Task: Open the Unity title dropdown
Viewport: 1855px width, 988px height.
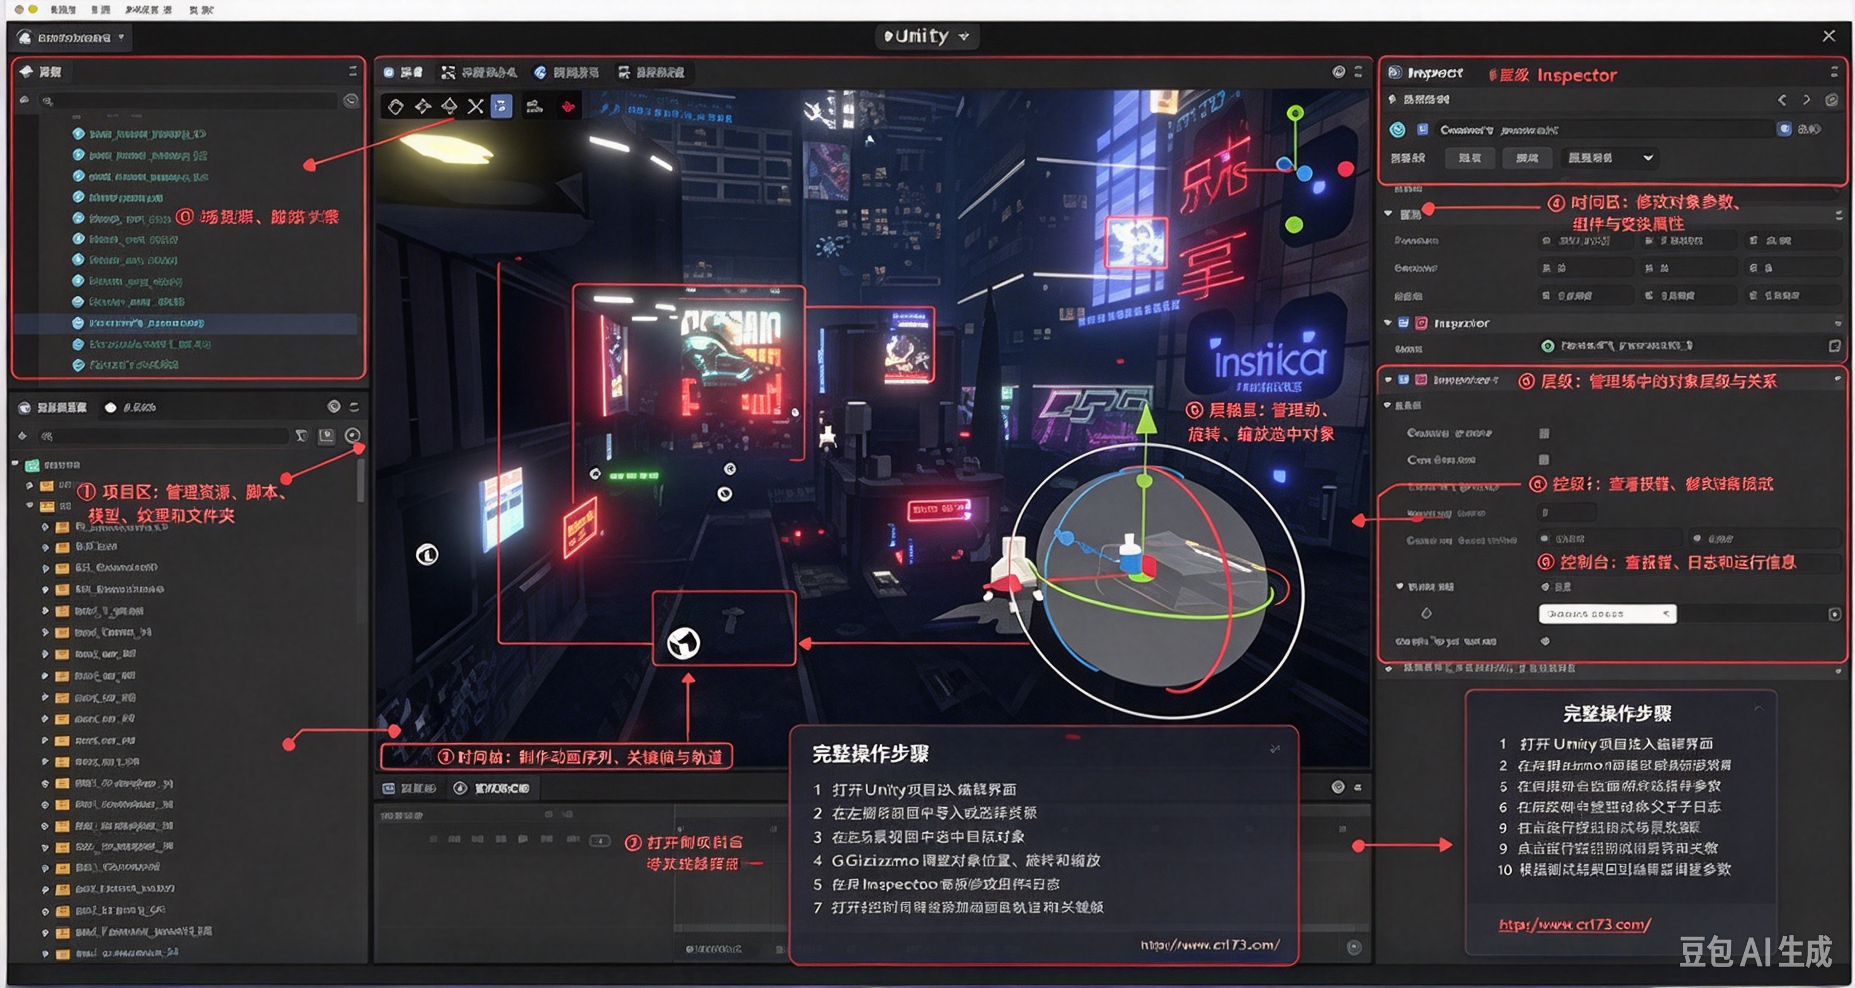Action: [926, 36]
